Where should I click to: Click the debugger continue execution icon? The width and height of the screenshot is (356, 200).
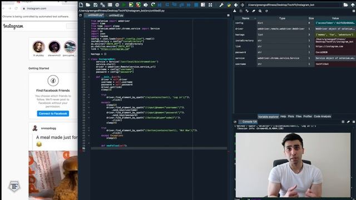tap(189, 5)
